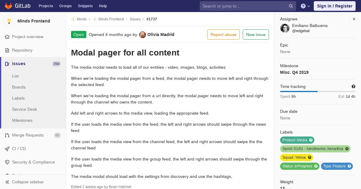Click the help icon on Type::Feature label
The image size is (361, 189).
coord(349,166)
